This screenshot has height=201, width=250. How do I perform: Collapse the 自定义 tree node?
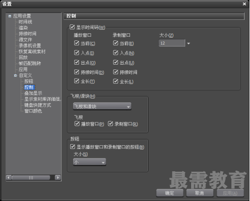(x=15, y=75)
